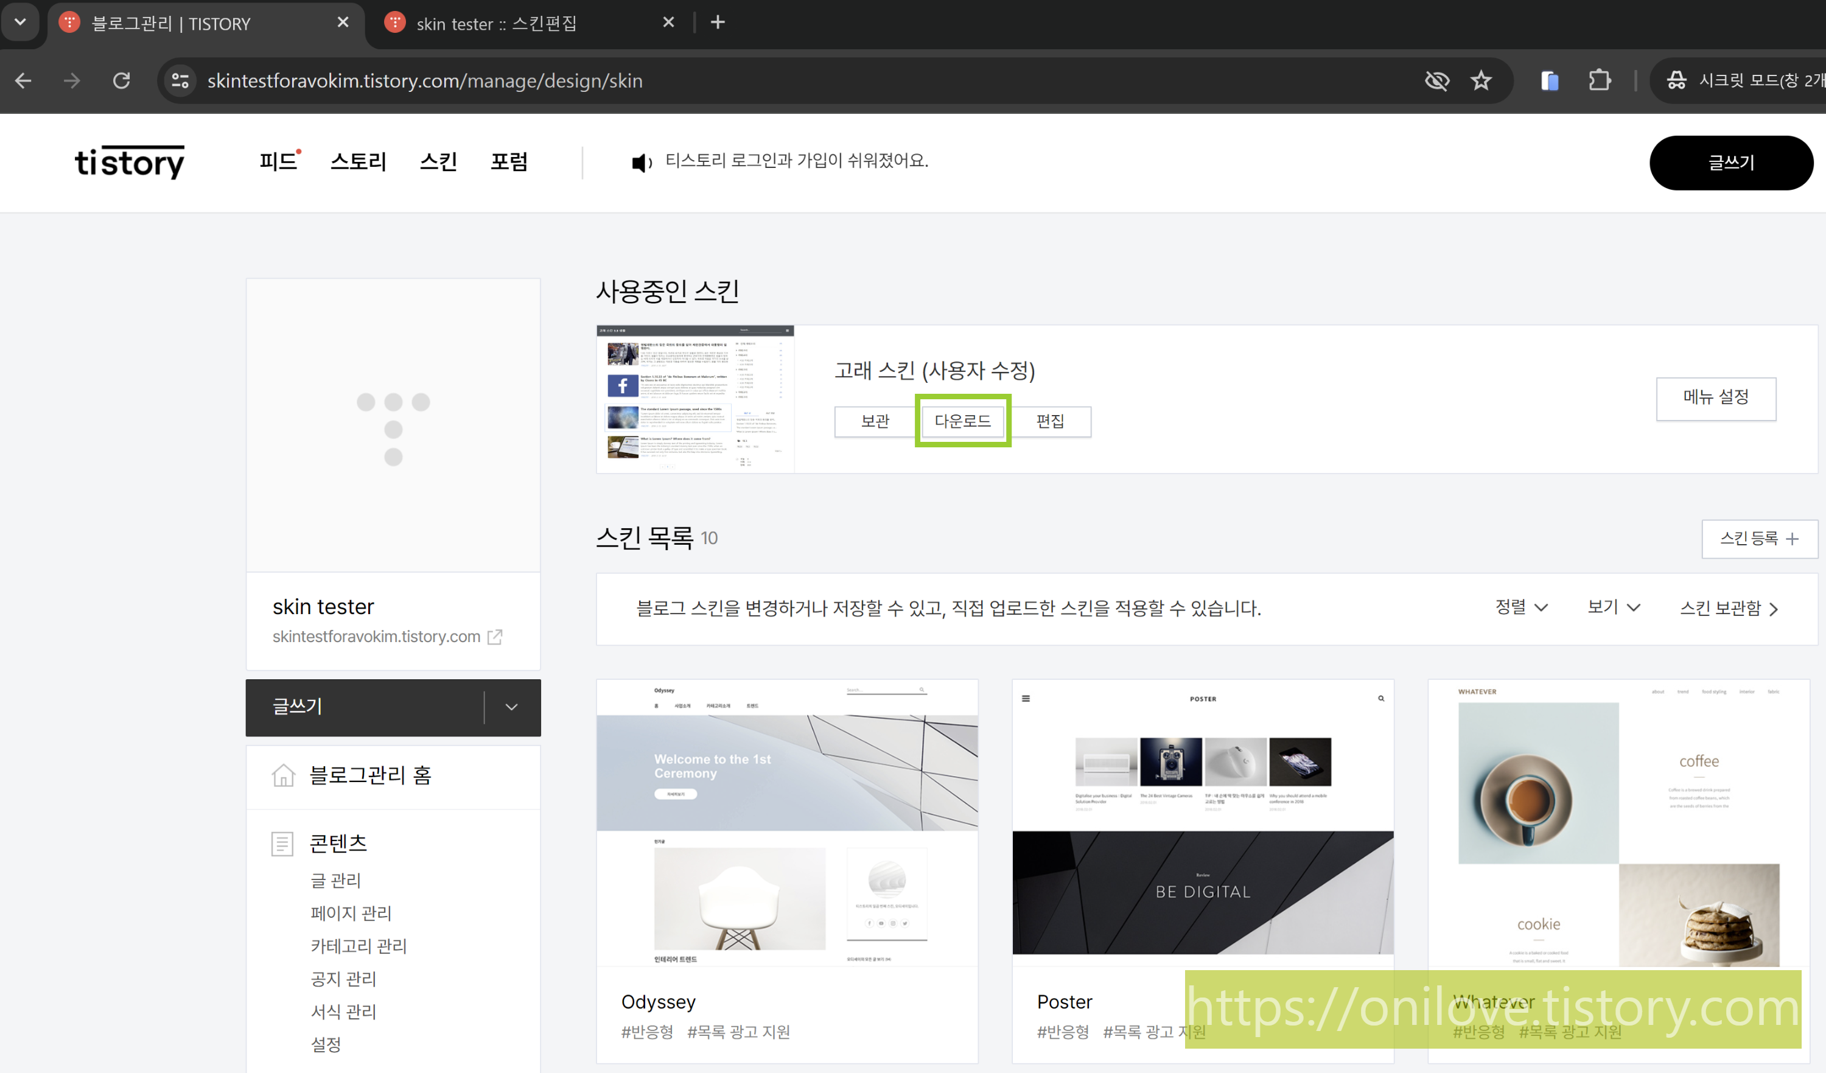The height and width of the screenshot is (1073, 1826).
Task: Click the blog profile placeholder image
Action: pos(393,425)
